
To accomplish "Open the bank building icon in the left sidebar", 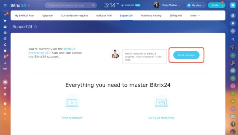I will tap(5, 33).
